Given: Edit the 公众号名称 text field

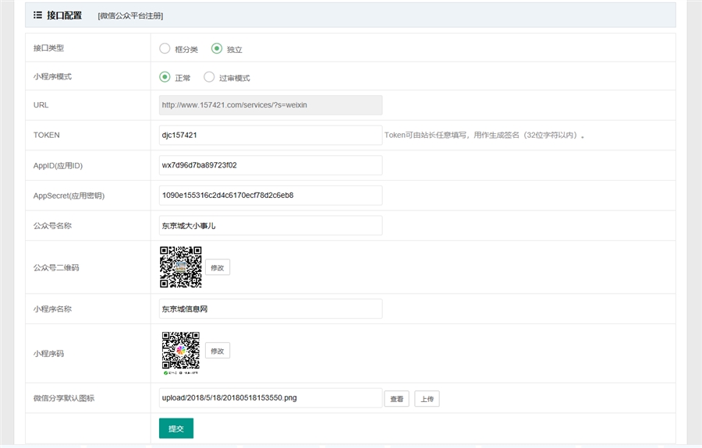Looking at the screenshot, I should pos(270,225).
